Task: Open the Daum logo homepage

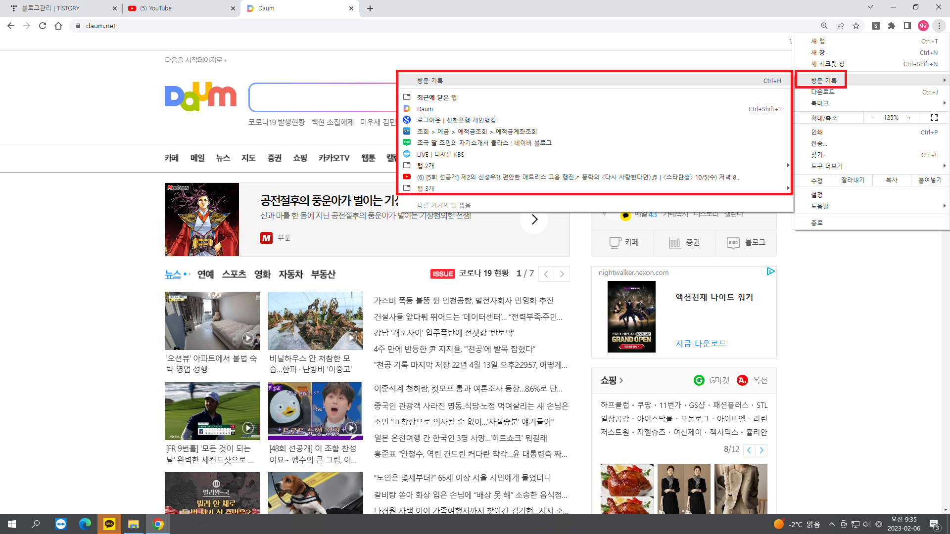Action: 200,96
